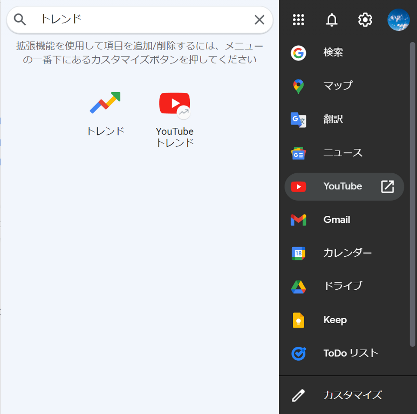The height and width of the screenshot is (414, 417).
Task: Open settings gear icon
Action: [365, 20]
